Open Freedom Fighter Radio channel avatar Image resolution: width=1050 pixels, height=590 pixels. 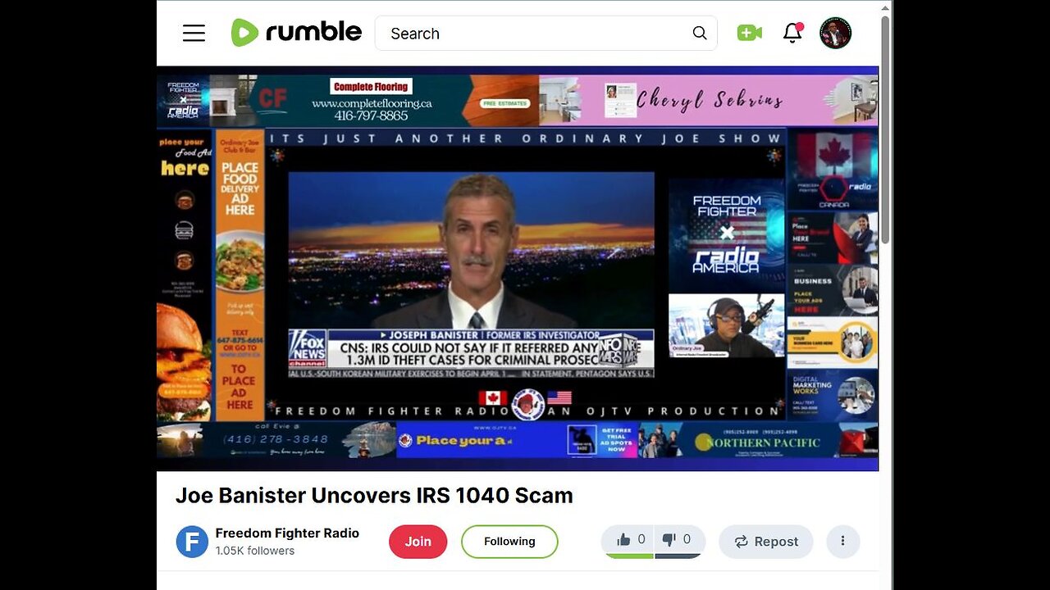[192, 542]
